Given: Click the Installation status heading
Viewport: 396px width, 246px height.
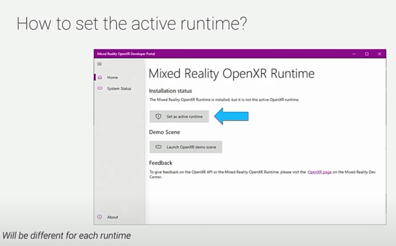Looking at the screenshot, I should click(170, 91).
